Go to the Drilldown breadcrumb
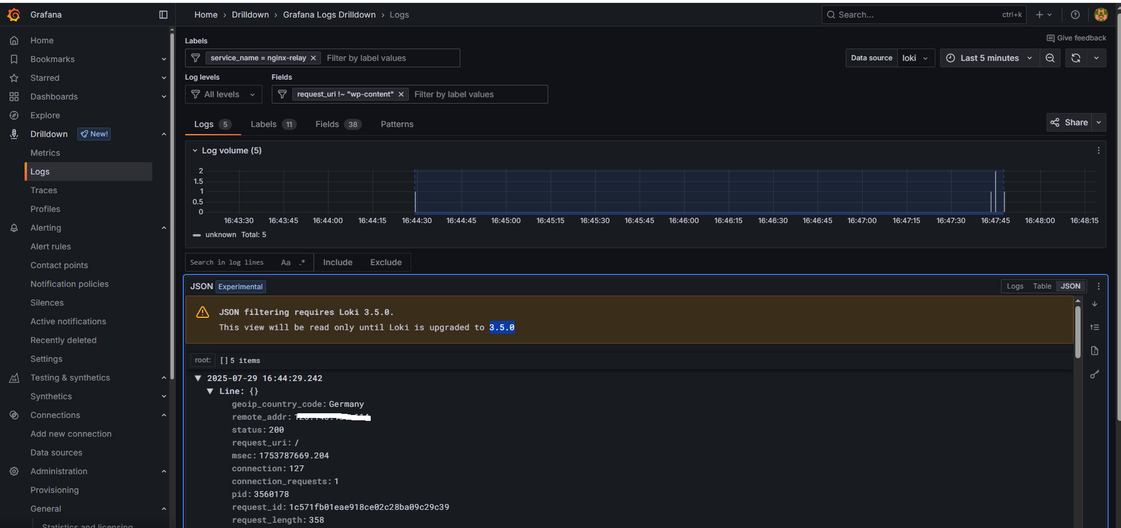The width and height of the screenshot is (1121, 528). (250, 15)
